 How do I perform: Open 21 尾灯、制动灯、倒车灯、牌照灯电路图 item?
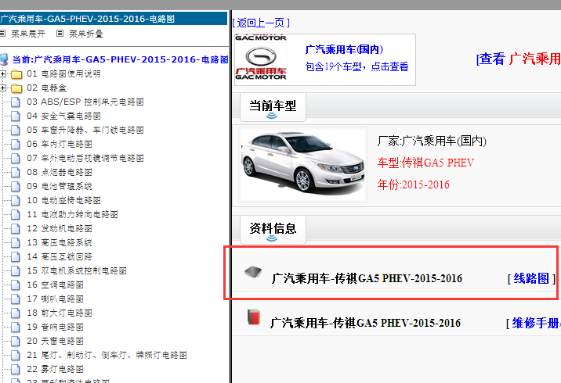tap(107, 355)
